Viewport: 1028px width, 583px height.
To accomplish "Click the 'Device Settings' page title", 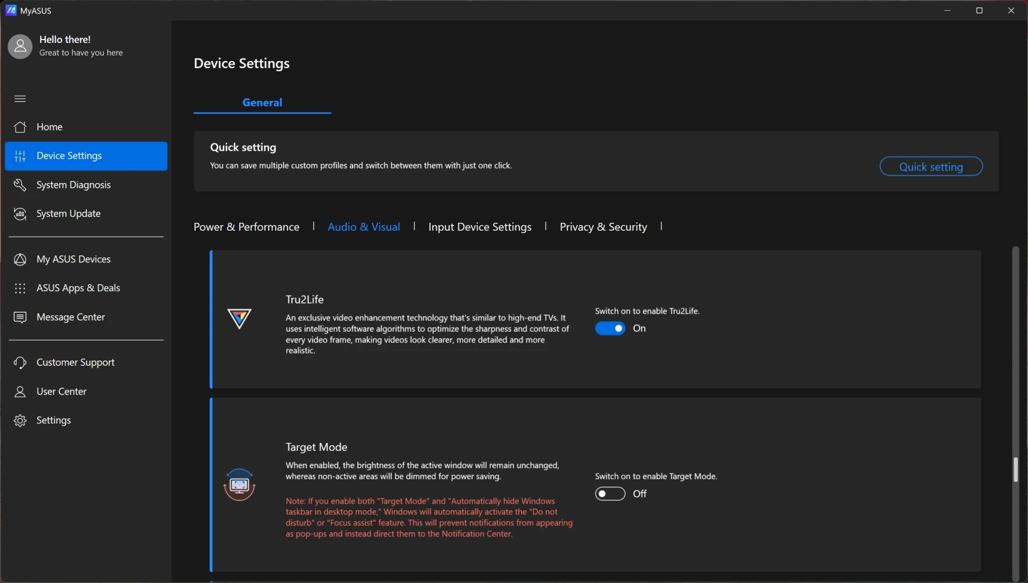I will [x=241, y=63].
